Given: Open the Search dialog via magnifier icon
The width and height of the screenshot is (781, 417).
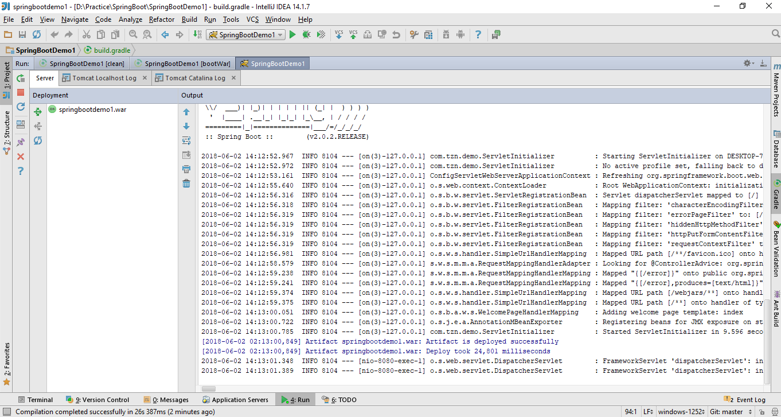Looking at the screenshot, I should [132, 34].
